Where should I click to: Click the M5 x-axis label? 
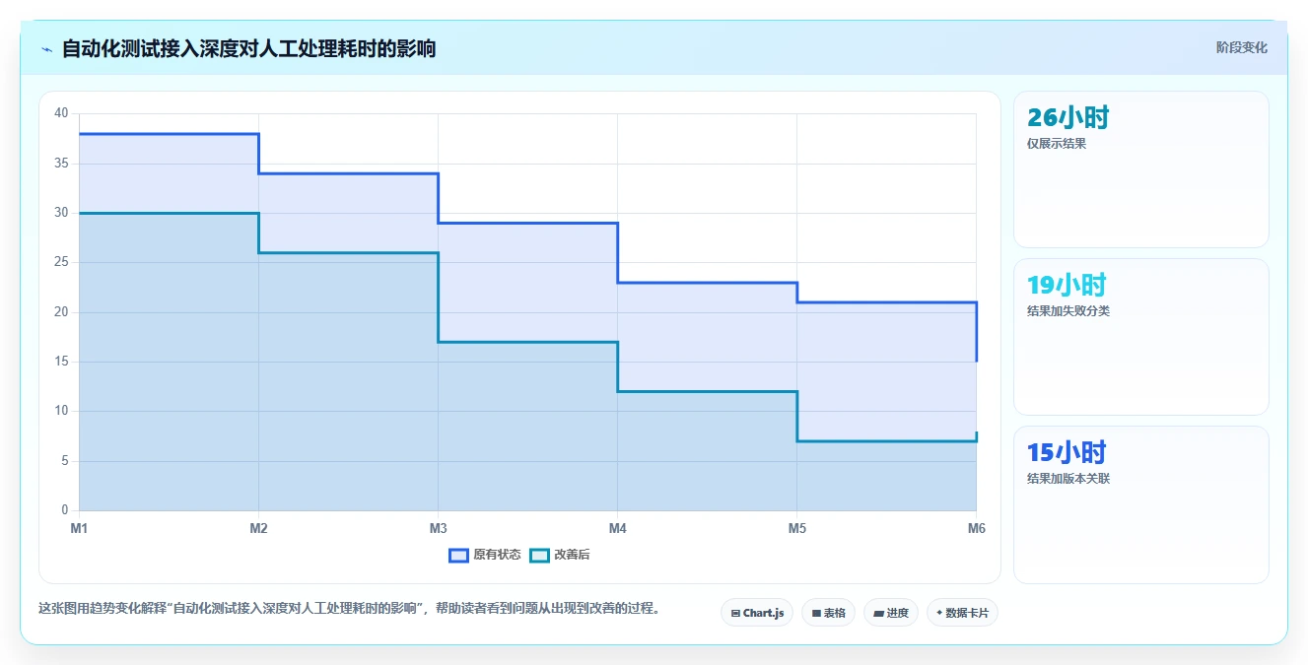coord(796,529)
